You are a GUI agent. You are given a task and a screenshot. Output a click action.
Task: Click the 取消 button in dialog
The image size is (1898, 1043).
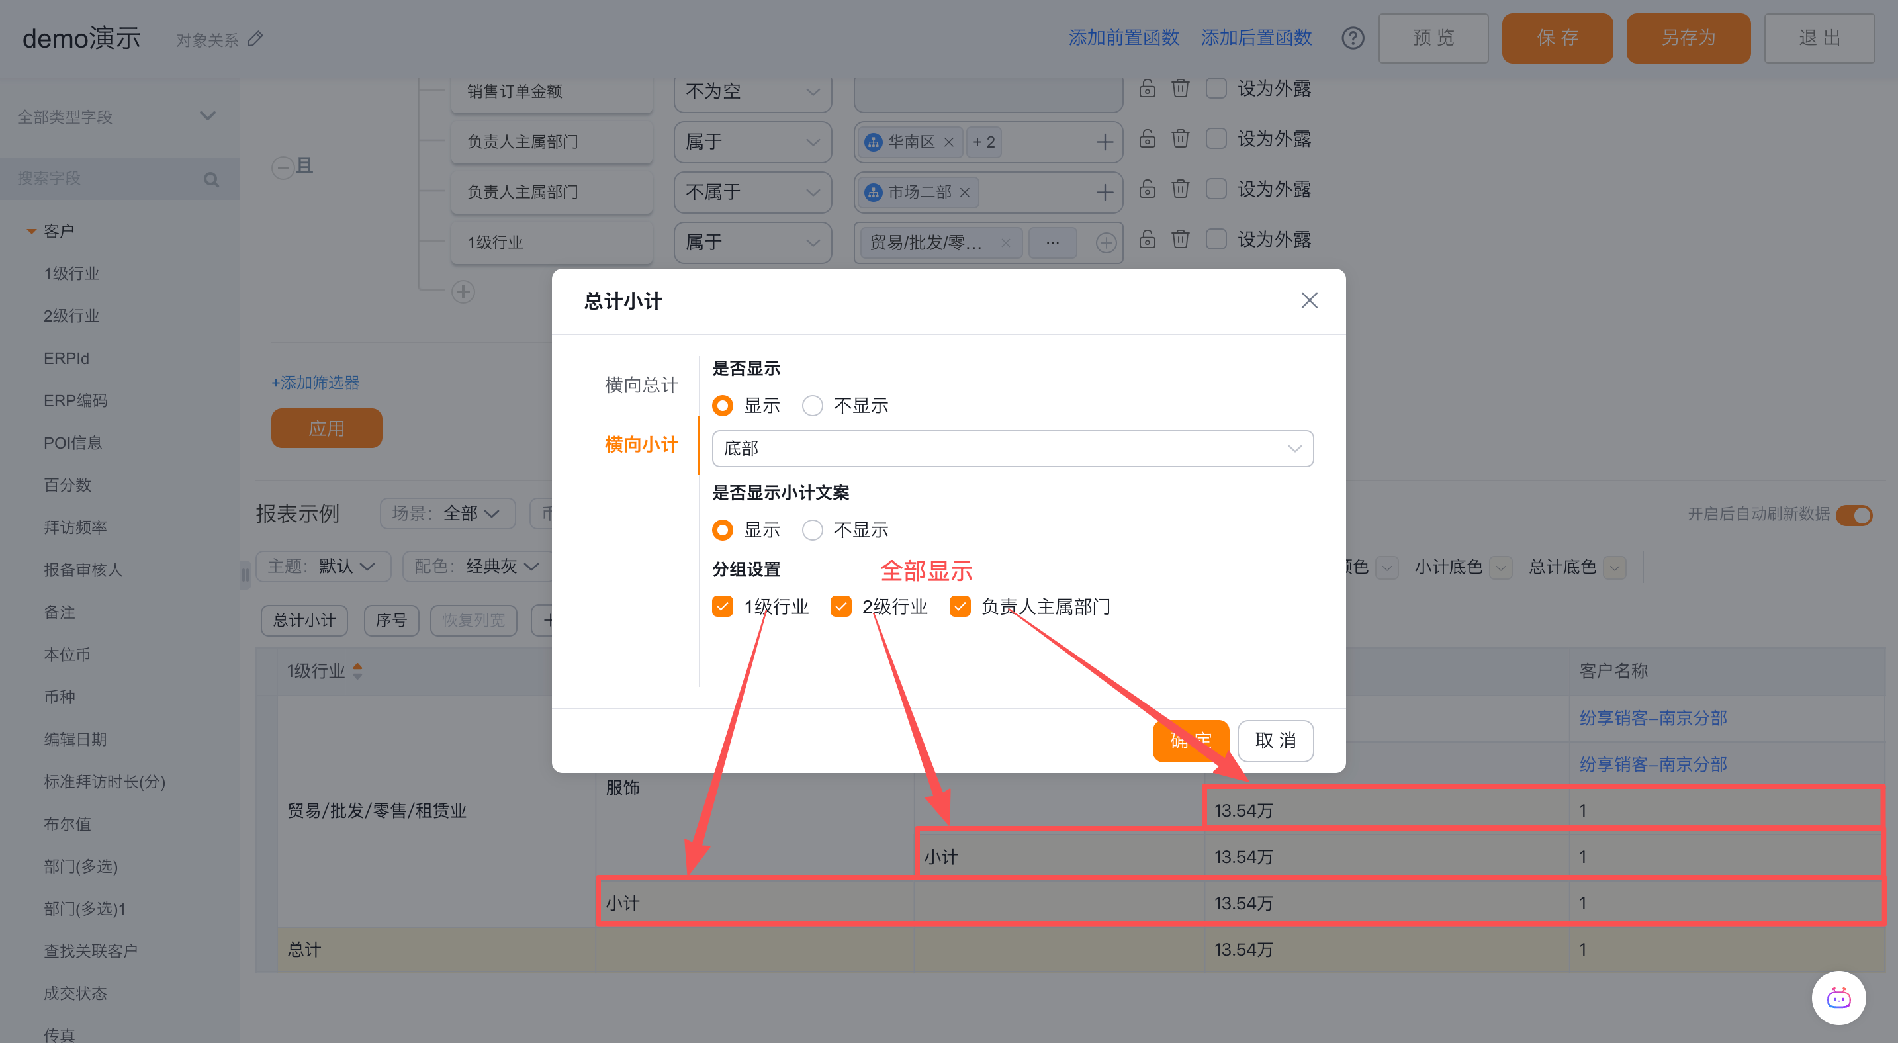[x=1275, y=741]
